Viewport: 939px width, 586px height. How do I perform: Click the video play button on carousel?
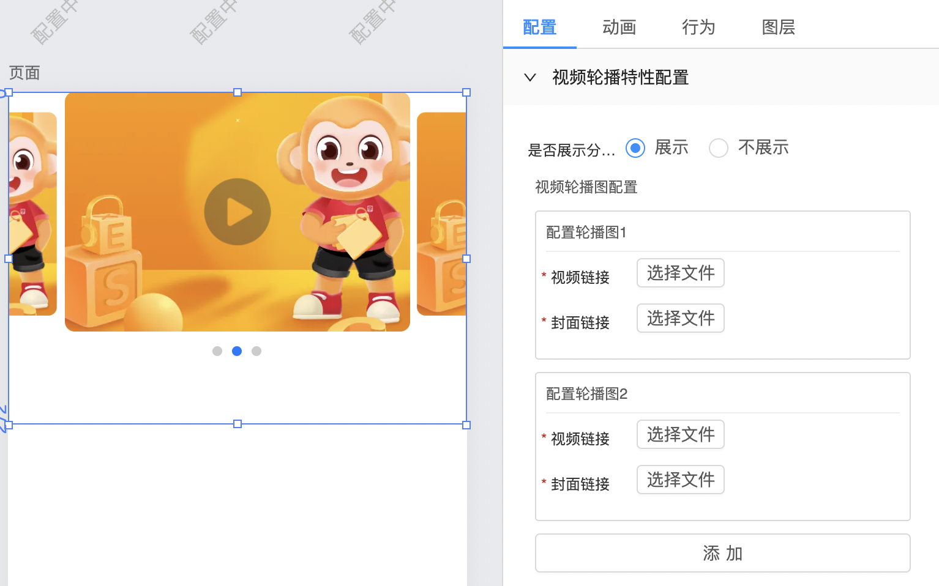[x=238, y=212]
